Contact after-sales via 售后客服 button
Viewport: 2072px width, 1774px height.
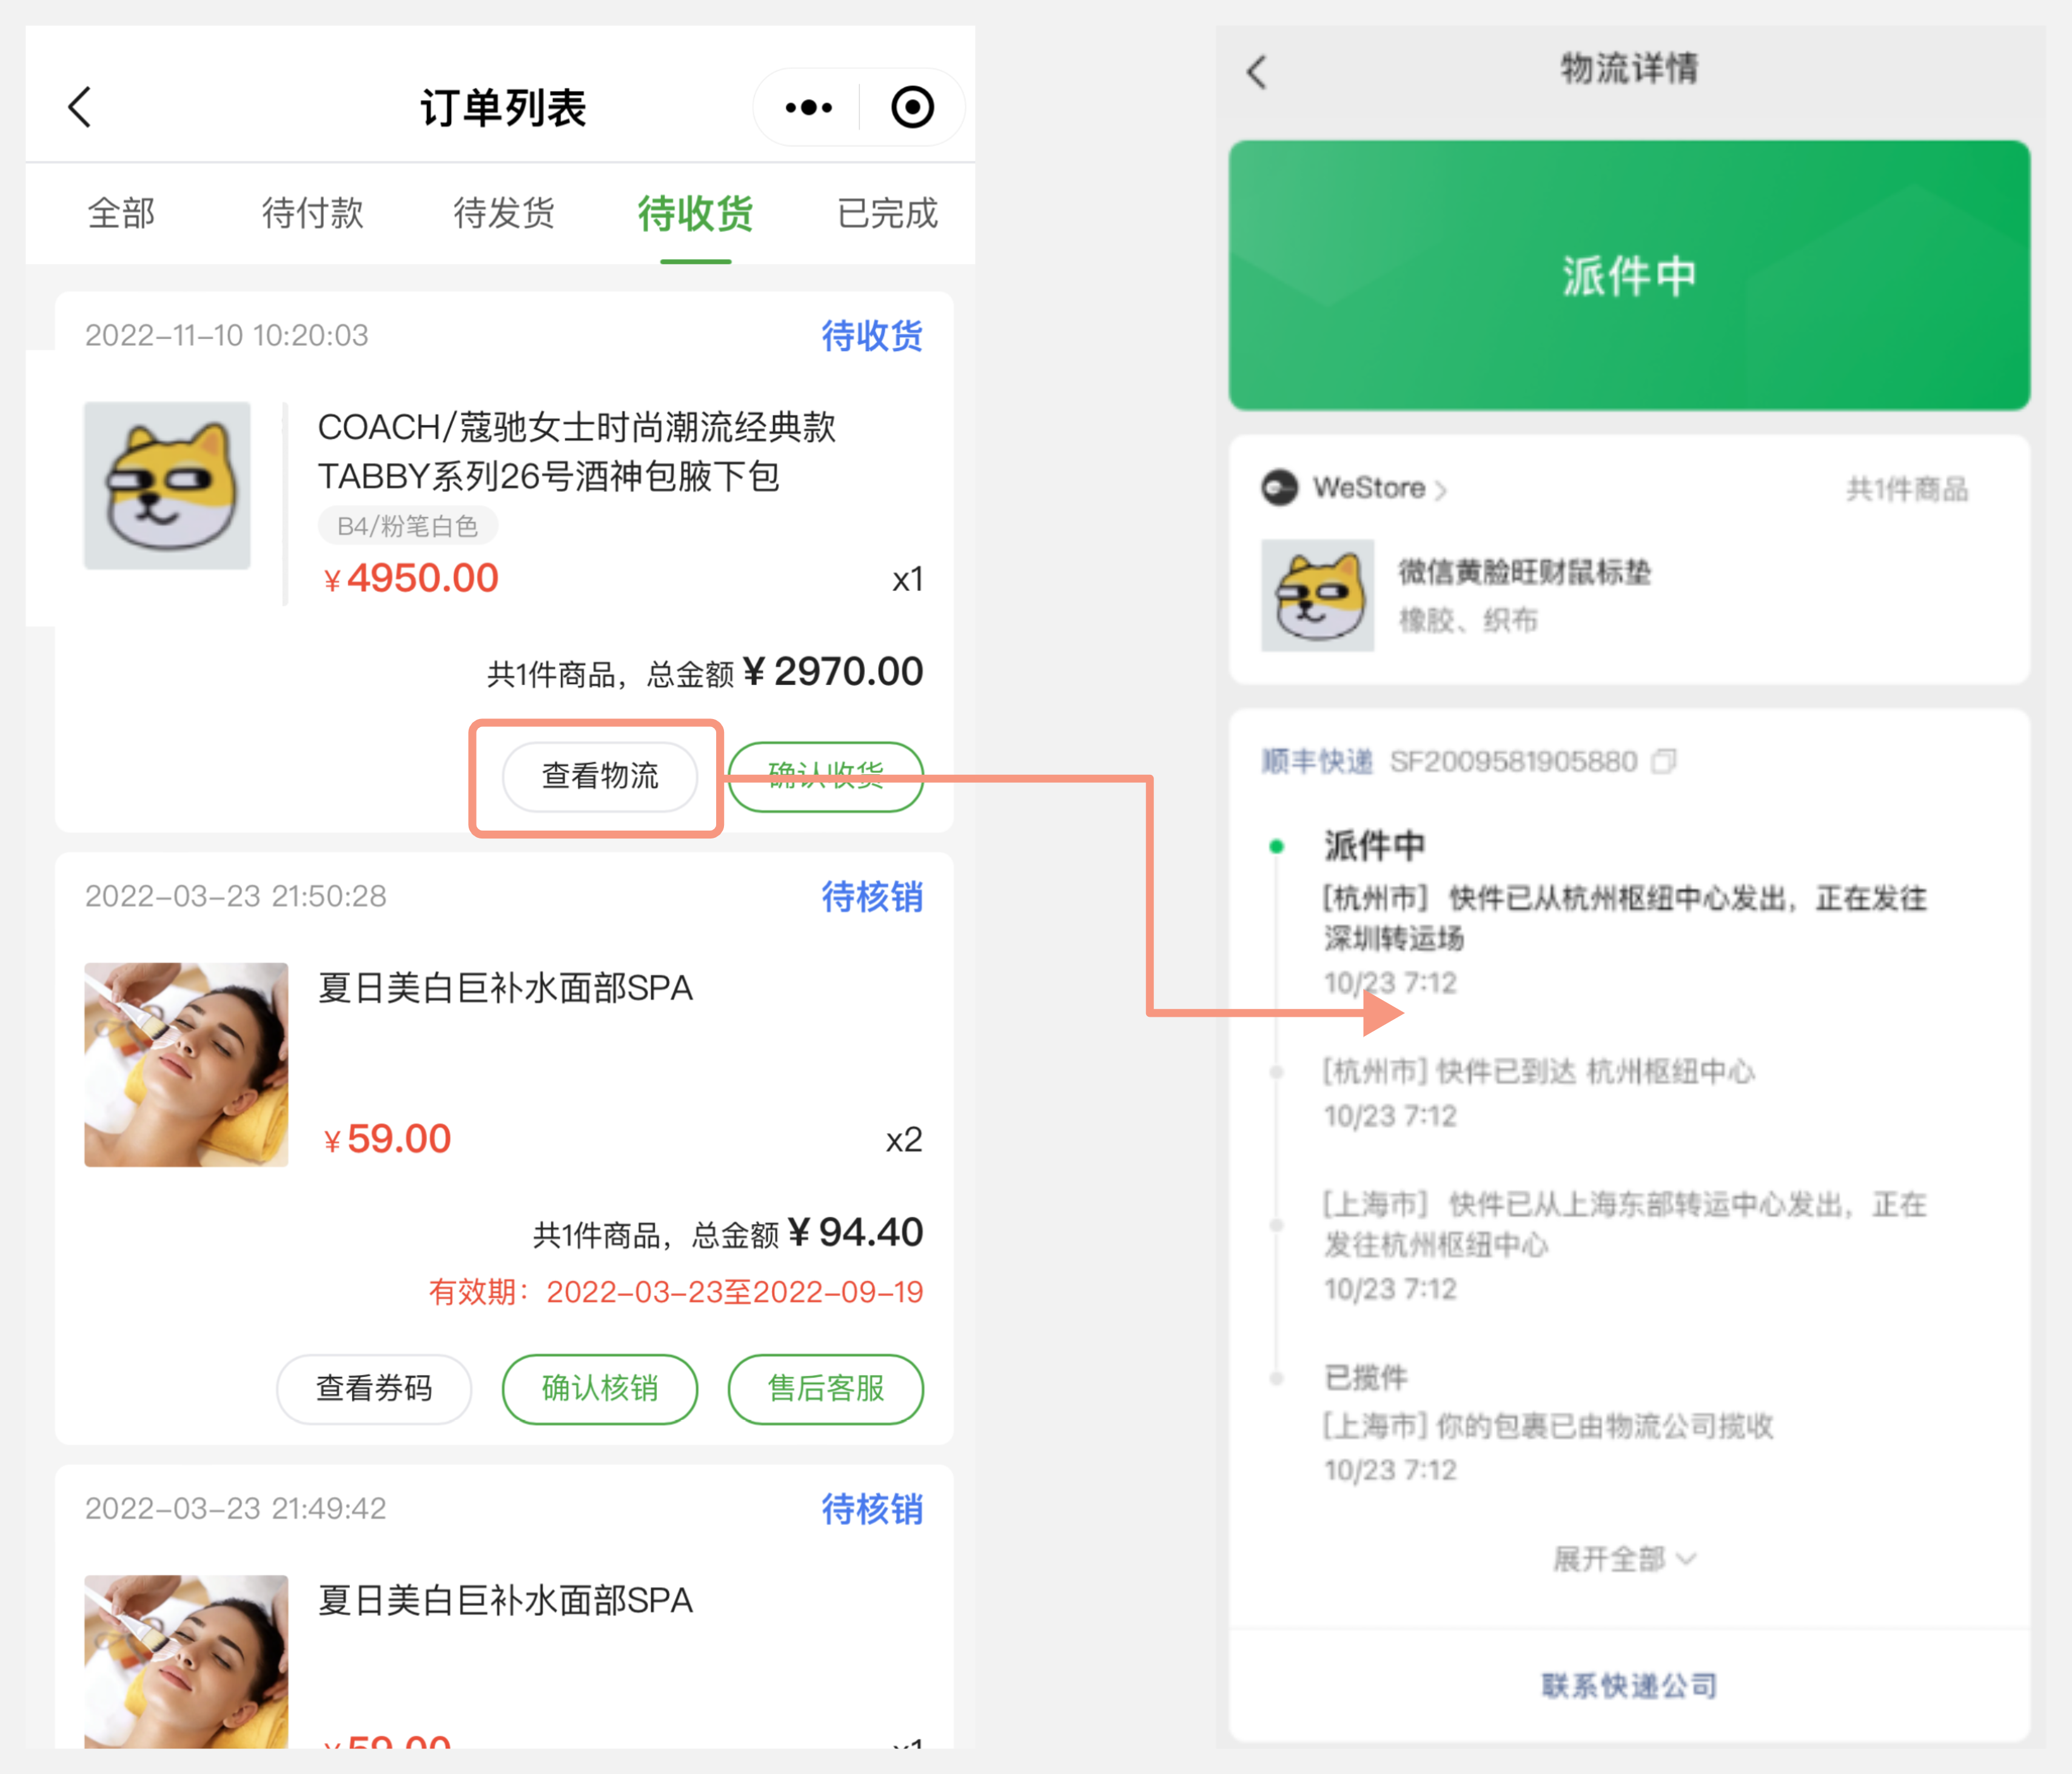[x=825, y=1388]
